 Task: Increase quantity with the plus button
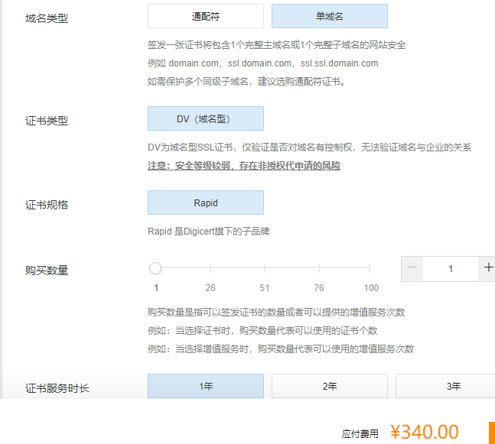488,268
